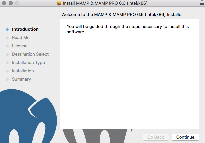The image size is (205, 143).
Task: Click the Welcome to the MAMP Installer heading
Action: [122, 15]
